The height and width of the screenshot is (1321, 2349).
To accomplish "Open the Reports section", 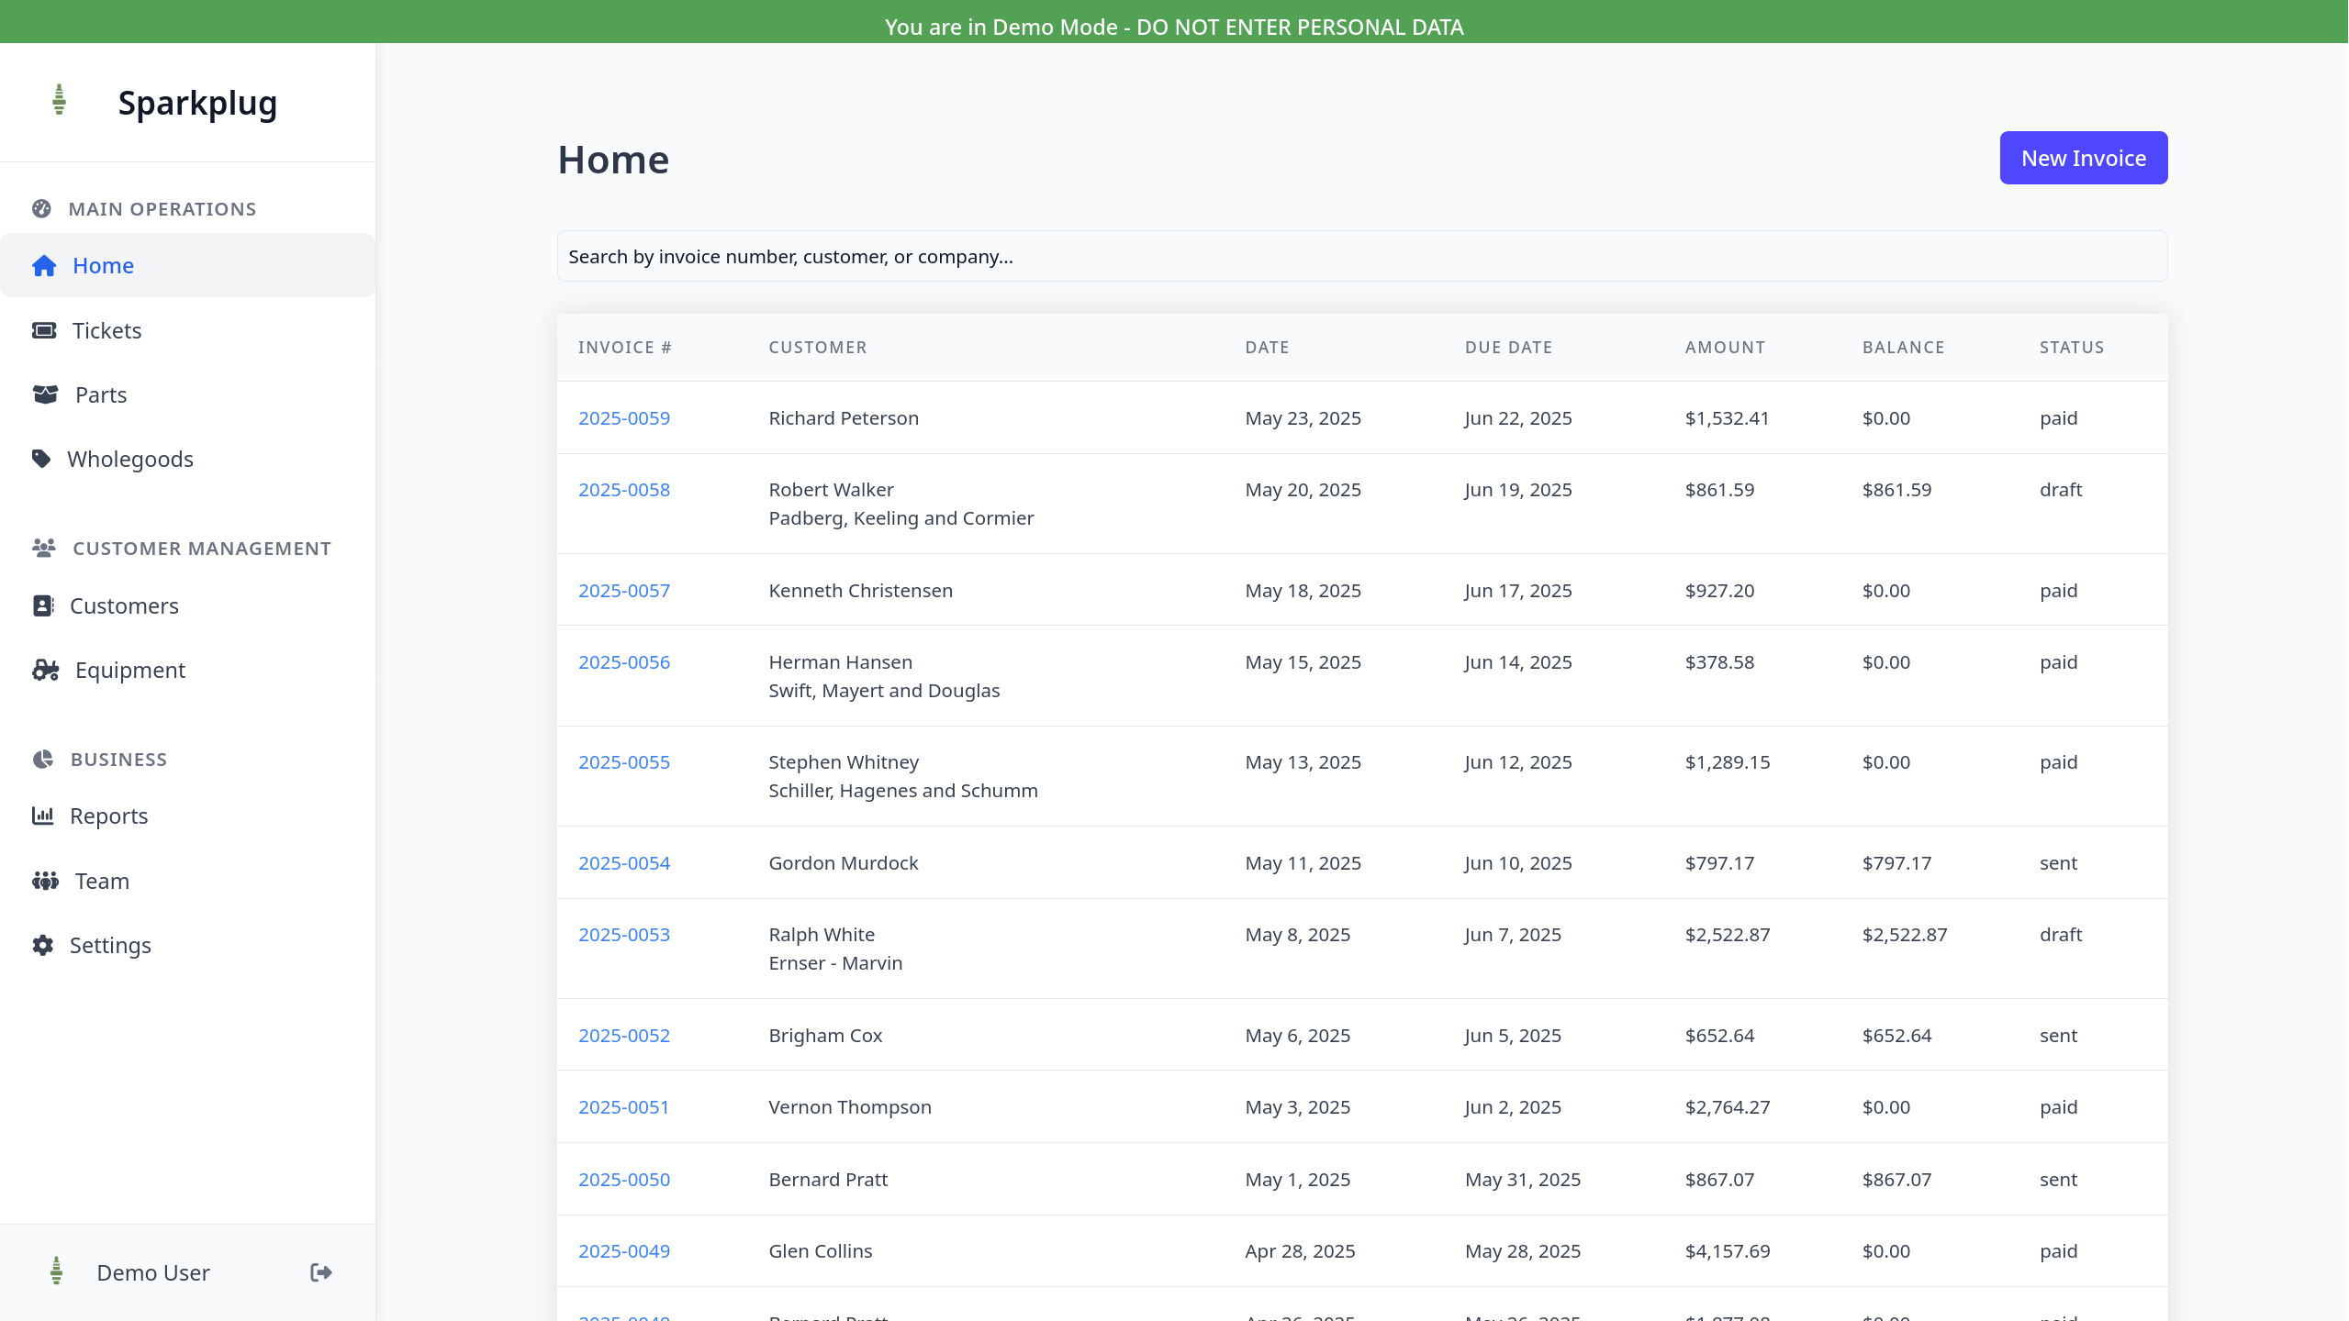I will (x=108, y=816).
